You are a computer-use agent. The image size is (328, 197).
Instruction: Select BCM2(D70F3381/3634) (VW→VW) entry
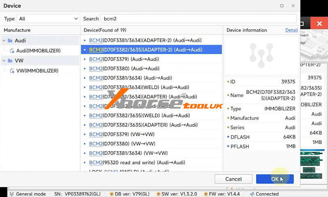(151, 153)
